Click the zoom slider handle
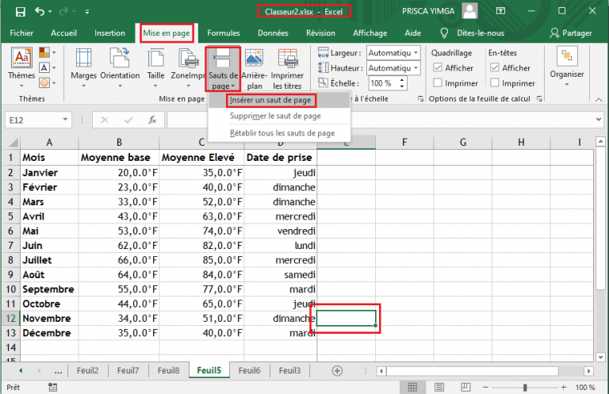609x394 pixels. tap(525, 387)
